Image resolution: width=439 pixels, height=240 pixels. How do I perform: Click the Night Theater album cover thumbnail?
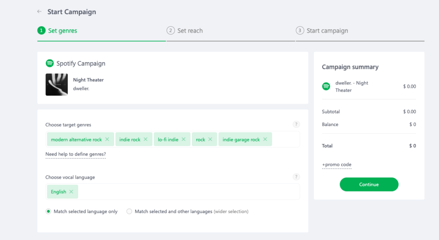[57, 84]
